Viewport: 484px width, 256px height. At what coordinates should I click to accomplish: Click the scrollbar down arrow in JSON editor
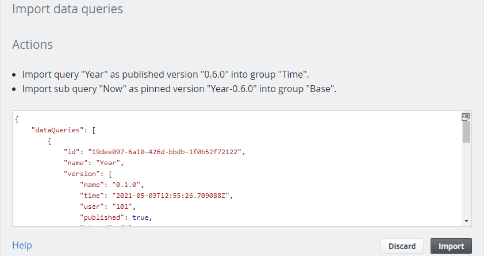[x=466, y=221]
